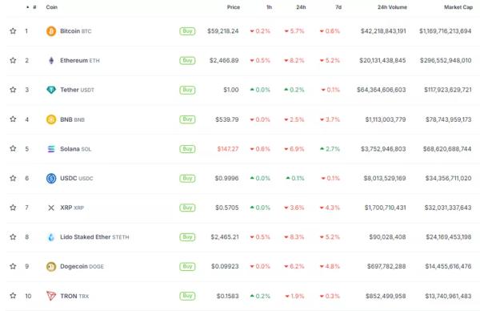Click the USDC blue circle logo
Viewport: 480px width, 311px height.
51,178
